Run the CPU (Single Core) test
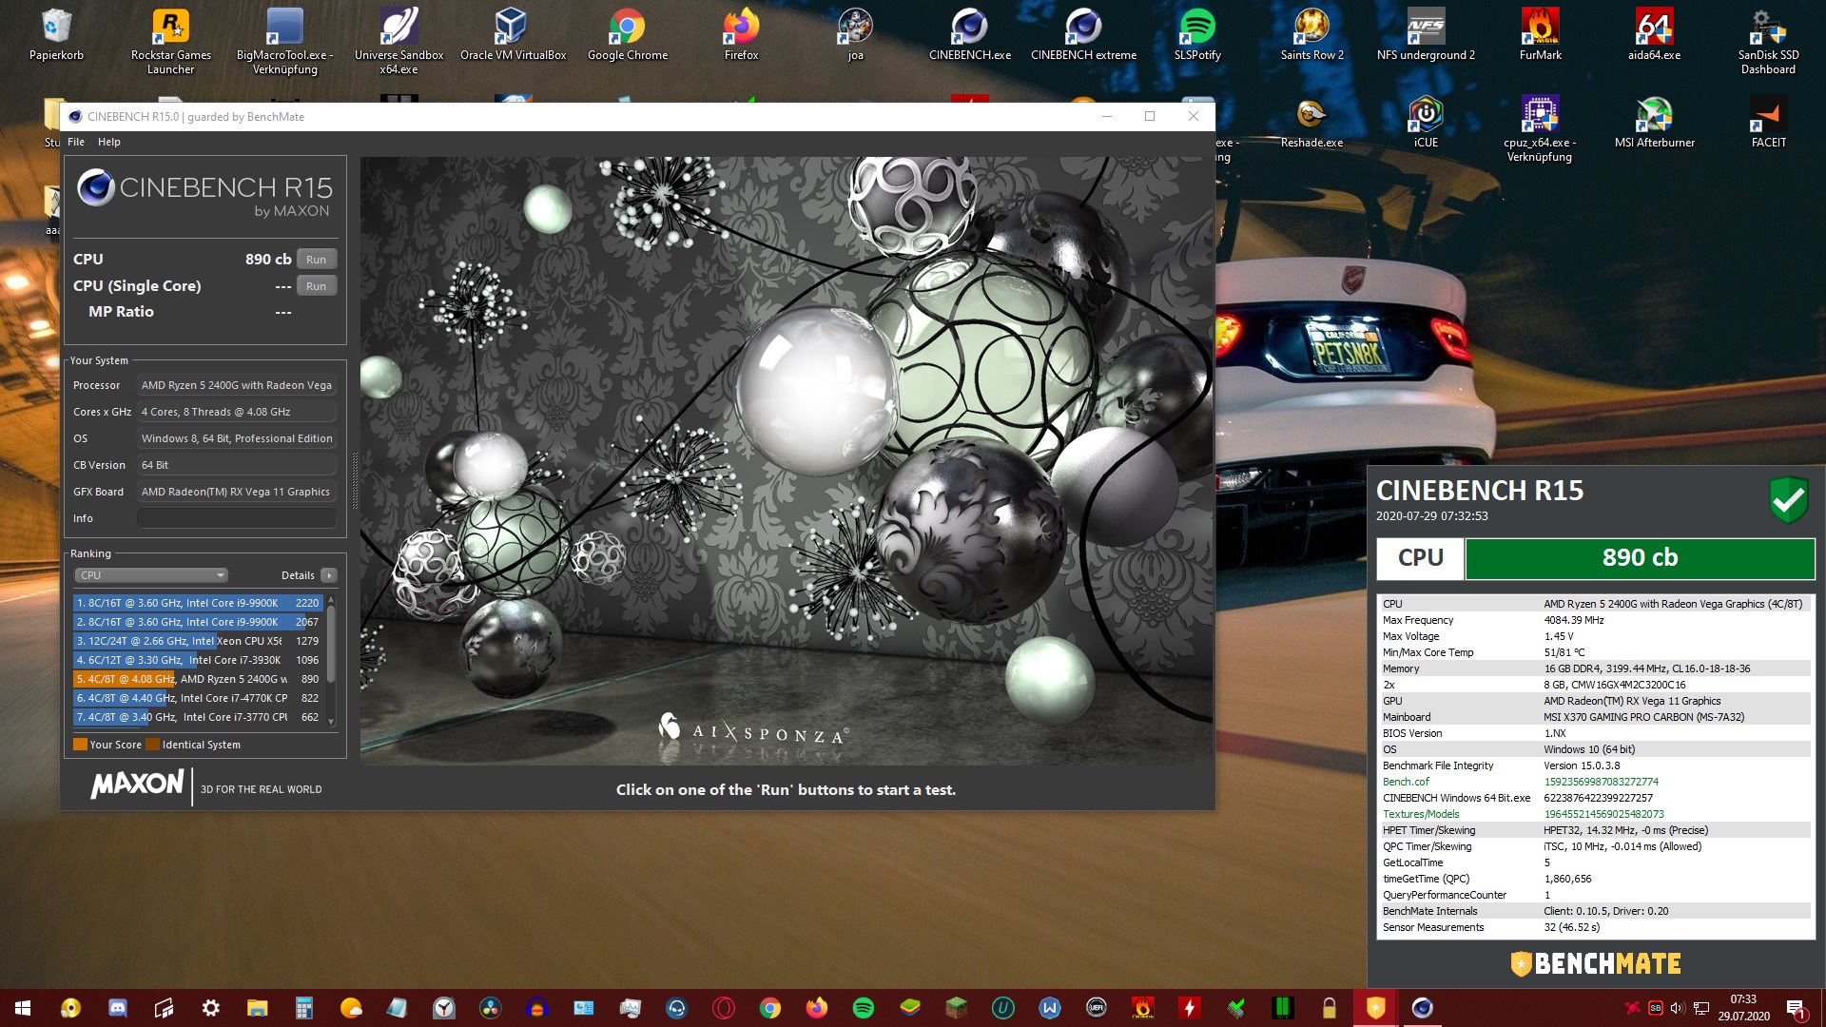Viewport: 1826px width, 1027px height. (316, 286)
